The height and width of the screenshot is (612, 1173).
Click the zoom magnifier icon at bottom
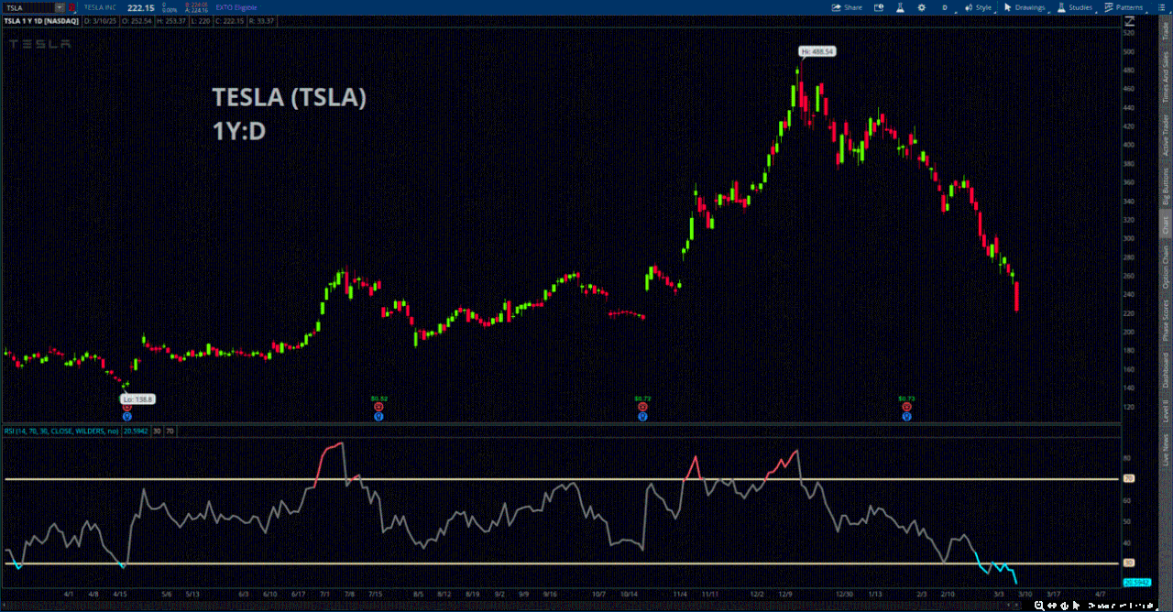1037,606
